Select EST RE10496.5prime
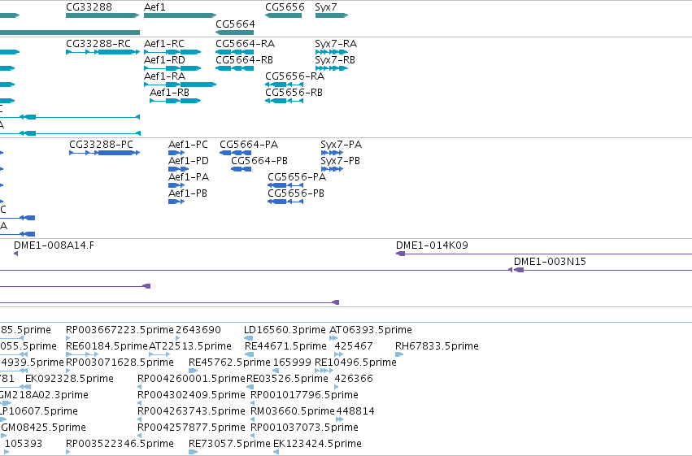692x456 pixels. coord(355,363)
